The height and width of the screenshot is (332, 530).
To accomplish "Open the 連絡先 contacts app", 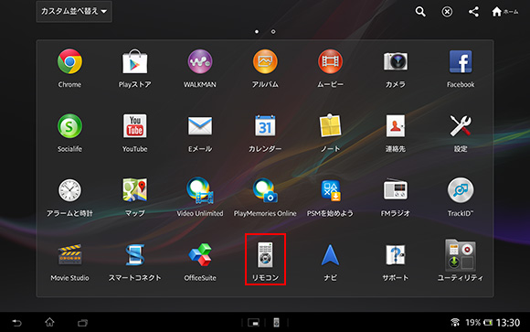I will 395,133.
